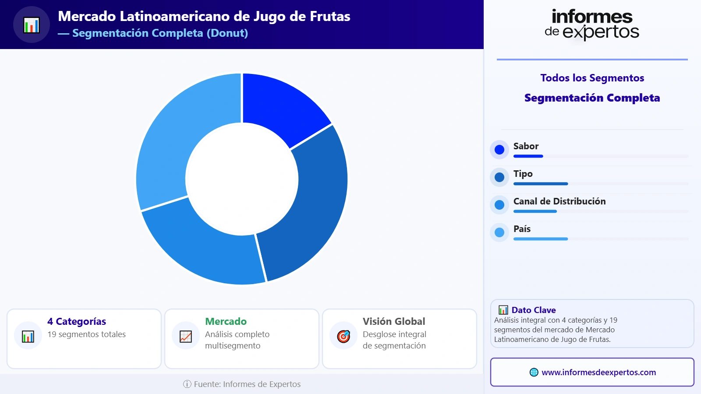Click the Dato Clave description paragraph
701x394 pixels.
pyautogui.click(x=556, y=330)
